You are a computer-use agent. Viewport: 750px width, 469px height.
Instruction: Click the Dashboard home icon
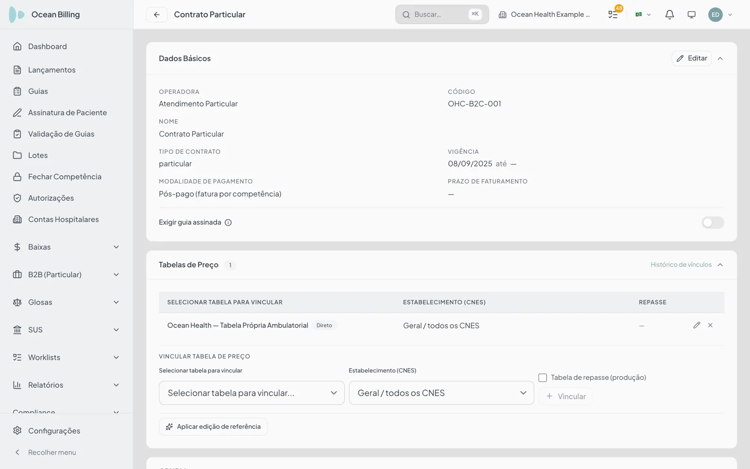(17, 46)
